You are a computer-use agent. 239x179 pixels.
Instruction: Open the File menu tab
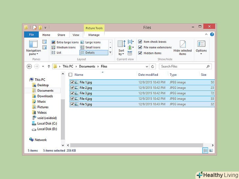[32, 35]
